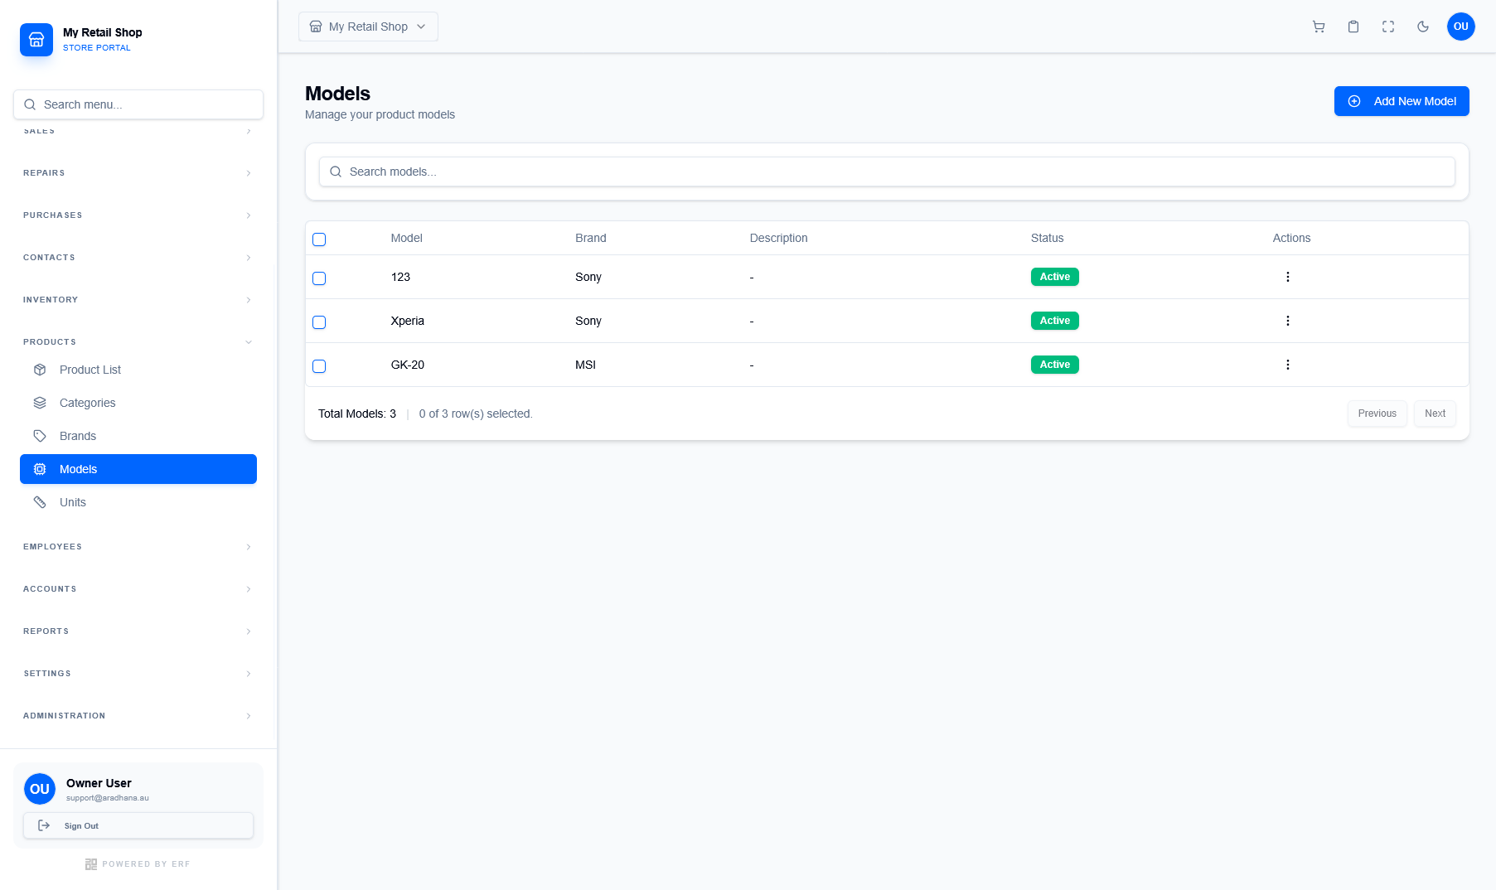Expand the Contacts menu section
Viewport: 1496px width, 890px height.
[138, 258]
